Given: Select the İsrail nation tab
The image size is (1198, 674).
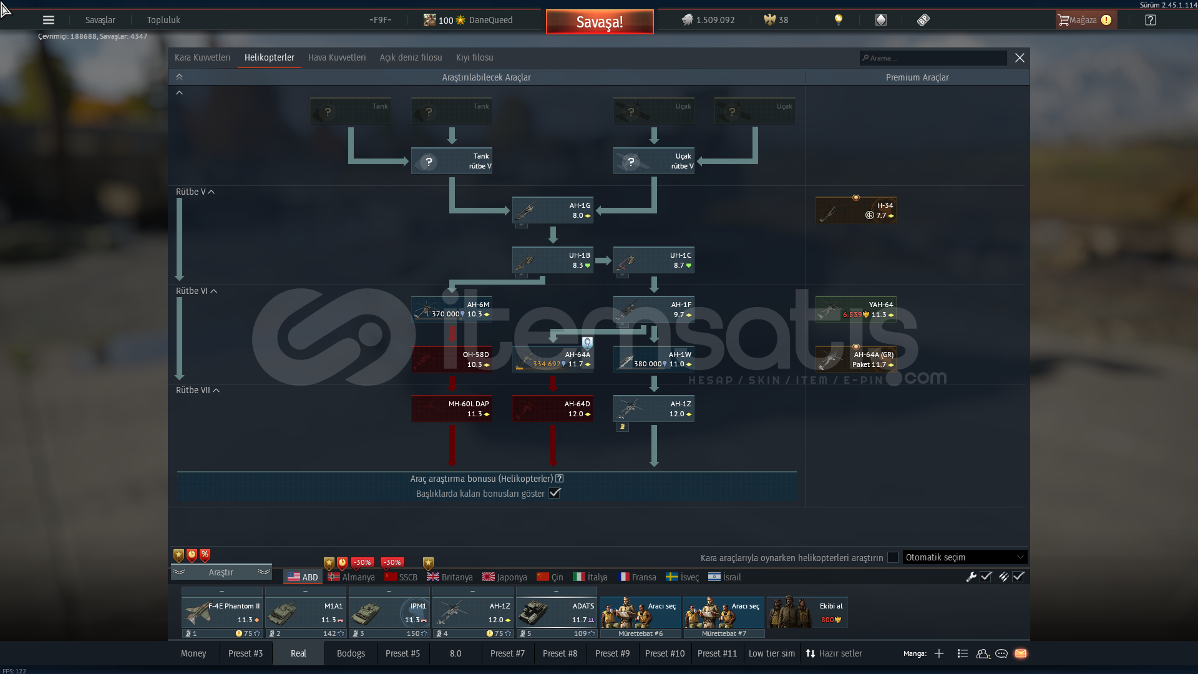Looking at the screenshot, I should [x=725, y=577].
